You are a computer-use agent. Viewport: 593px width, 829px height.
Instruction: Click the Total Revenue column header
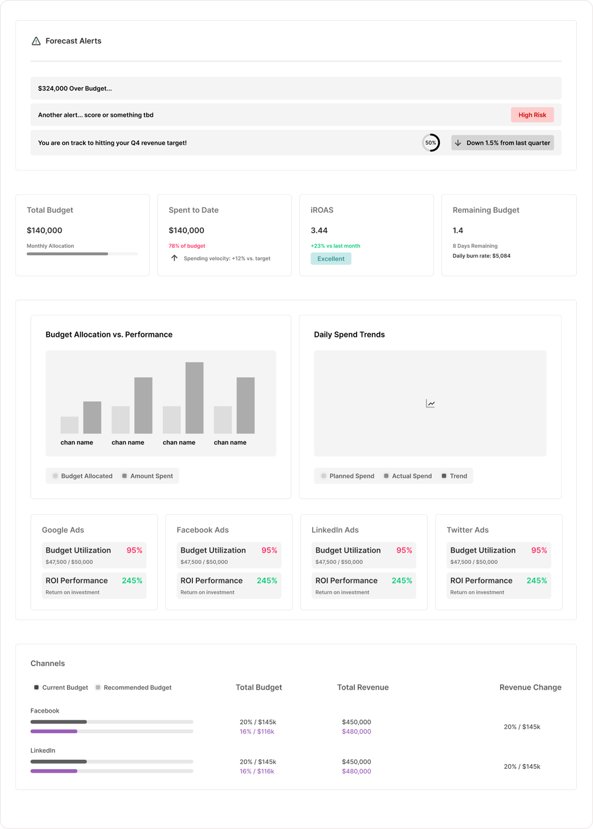point(363,687)
